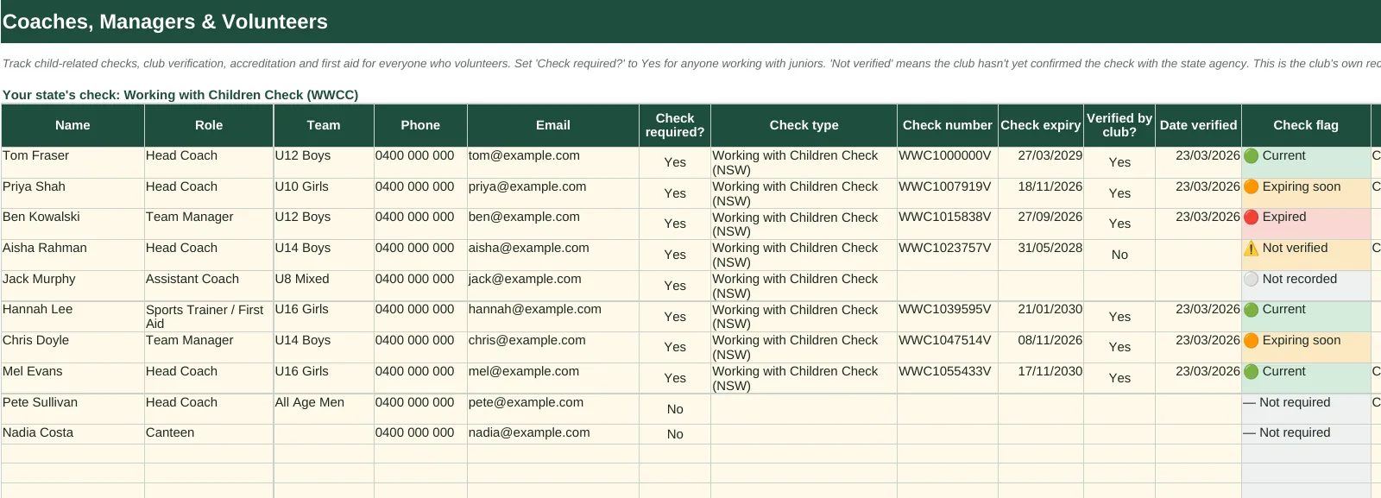1381x498 pixels.
Task: Click the Priya Shah name cell
Action: point(73,193)
